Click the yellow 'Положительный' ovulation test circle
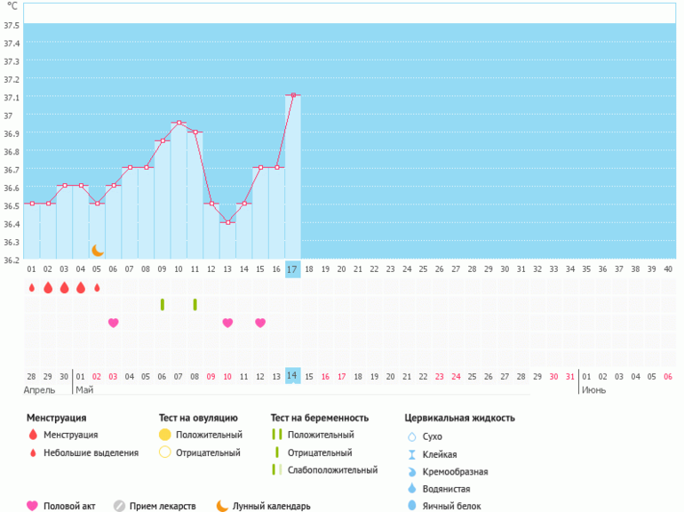Viewport: 684px width, 512px height. pos(164,435)
